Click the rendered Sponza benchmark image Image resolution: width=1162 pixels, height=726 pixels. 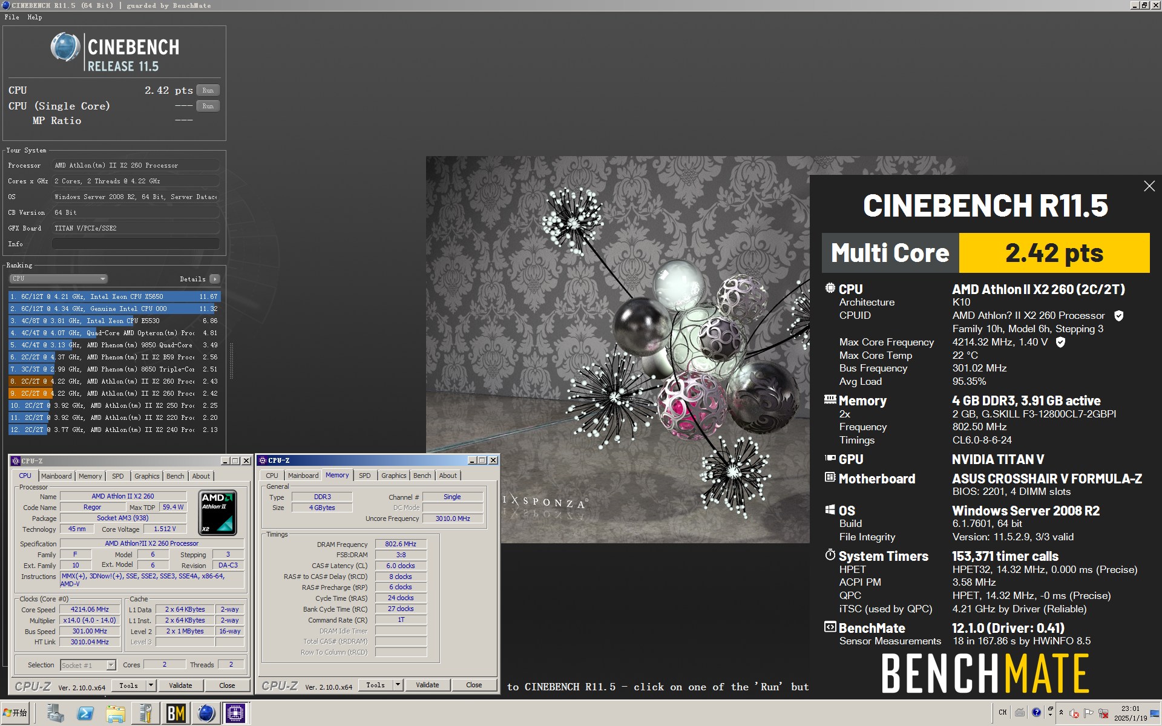(617, 350)
